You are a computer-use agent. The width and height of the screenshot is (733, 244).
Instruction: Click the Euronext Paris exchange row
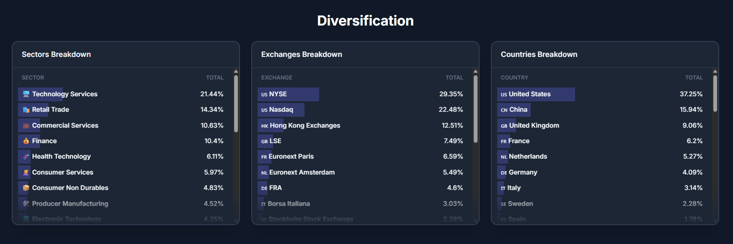tap(363, 157)
